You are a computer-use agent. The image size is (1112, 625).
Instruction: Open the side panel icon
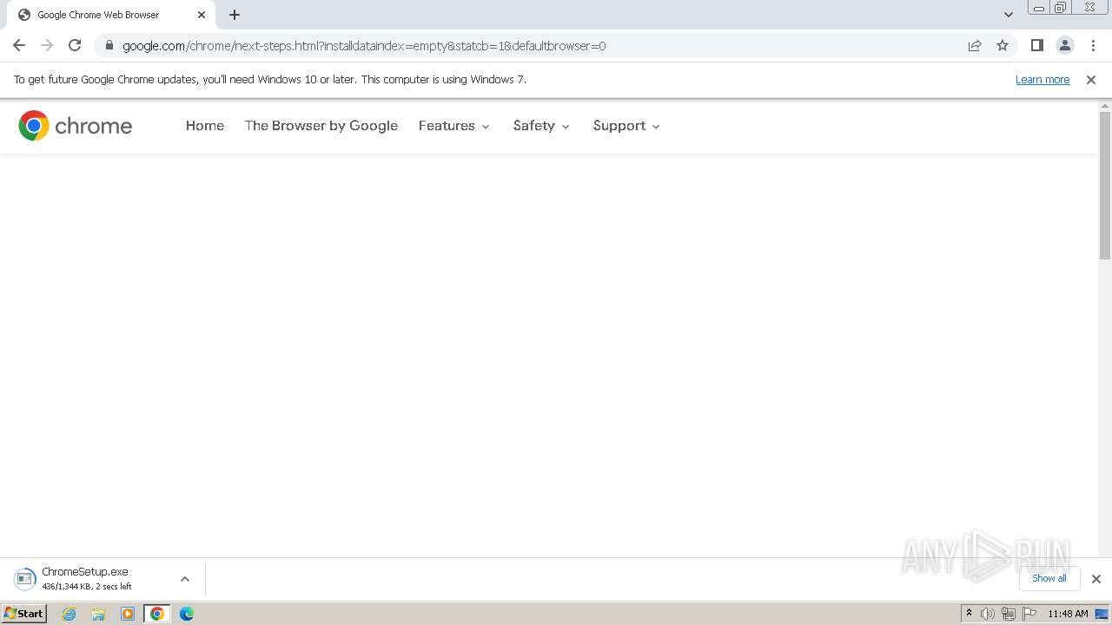click(1036, 45)
